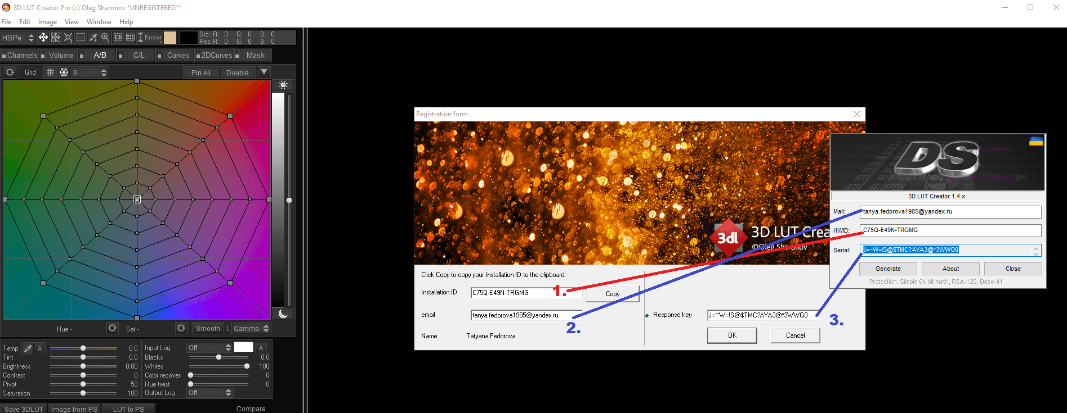
Task: Expand the triangle menu next to Double
Action: tap(264, 72)
